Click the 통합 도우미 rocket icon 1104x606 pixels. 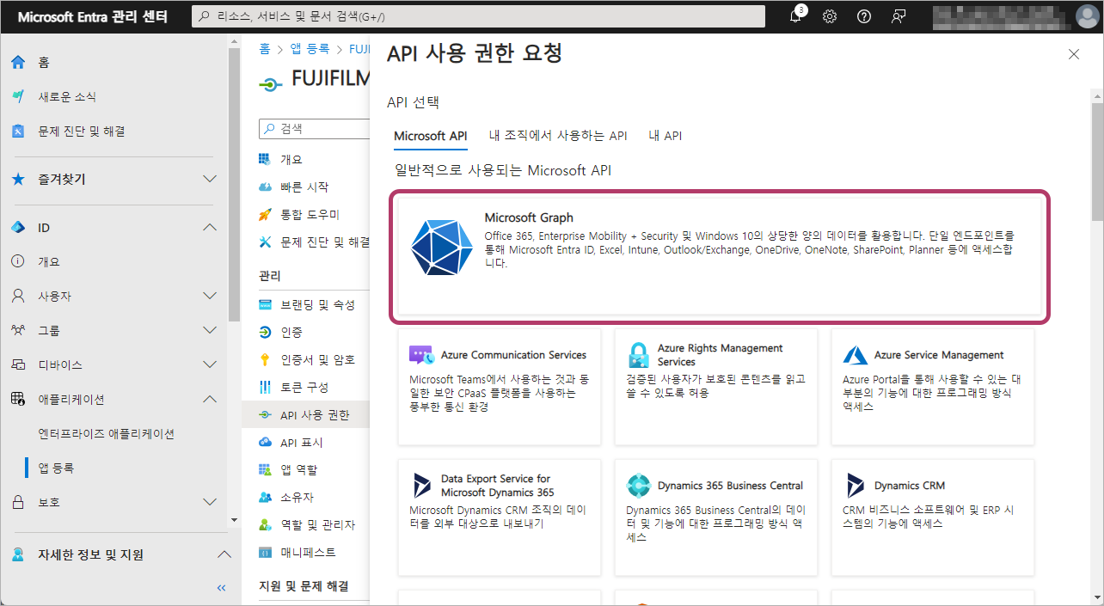click(x=265, y=214)
